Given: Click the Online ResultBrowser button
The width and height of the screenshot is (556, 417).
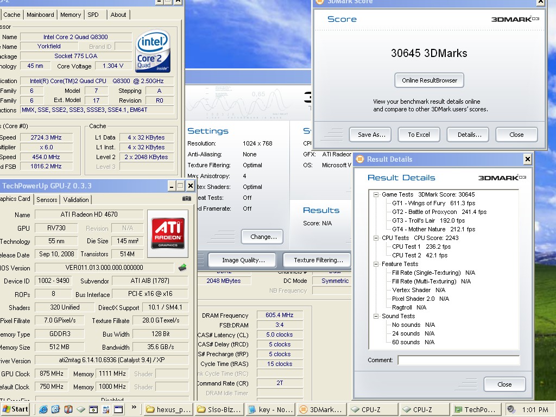Looking at the screenshot, I should click(429, 80).
